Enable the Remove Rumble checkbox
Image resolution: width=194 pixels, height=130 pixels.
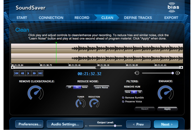124,98
